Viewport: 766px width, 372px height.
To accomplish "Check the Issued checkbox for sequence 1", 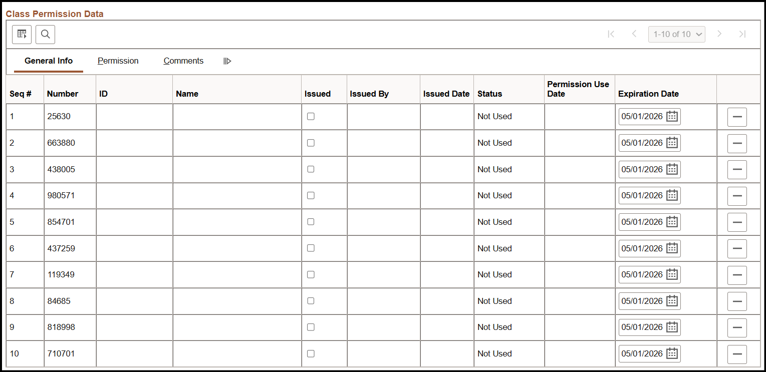I will click(311, 116).
